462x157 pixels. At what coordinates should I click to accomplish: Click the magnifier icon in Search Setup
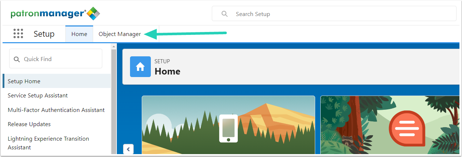point(225,14)
